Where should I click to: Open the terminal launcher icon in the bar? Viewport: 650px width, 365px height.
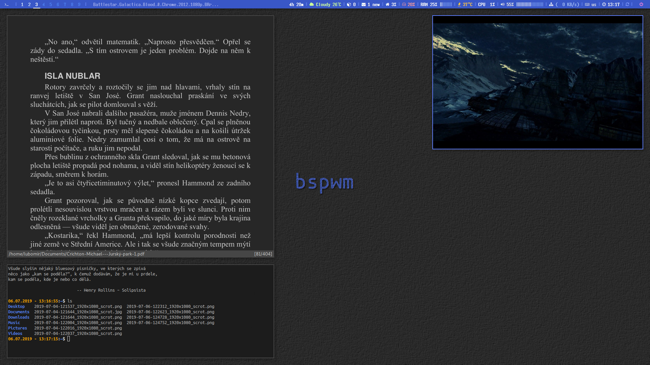[6, 4]
